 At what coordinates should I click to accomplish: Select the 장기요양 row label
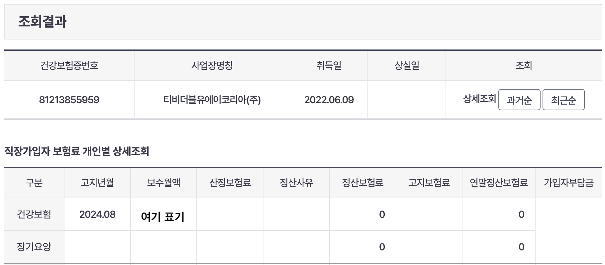tap(34, 246)
